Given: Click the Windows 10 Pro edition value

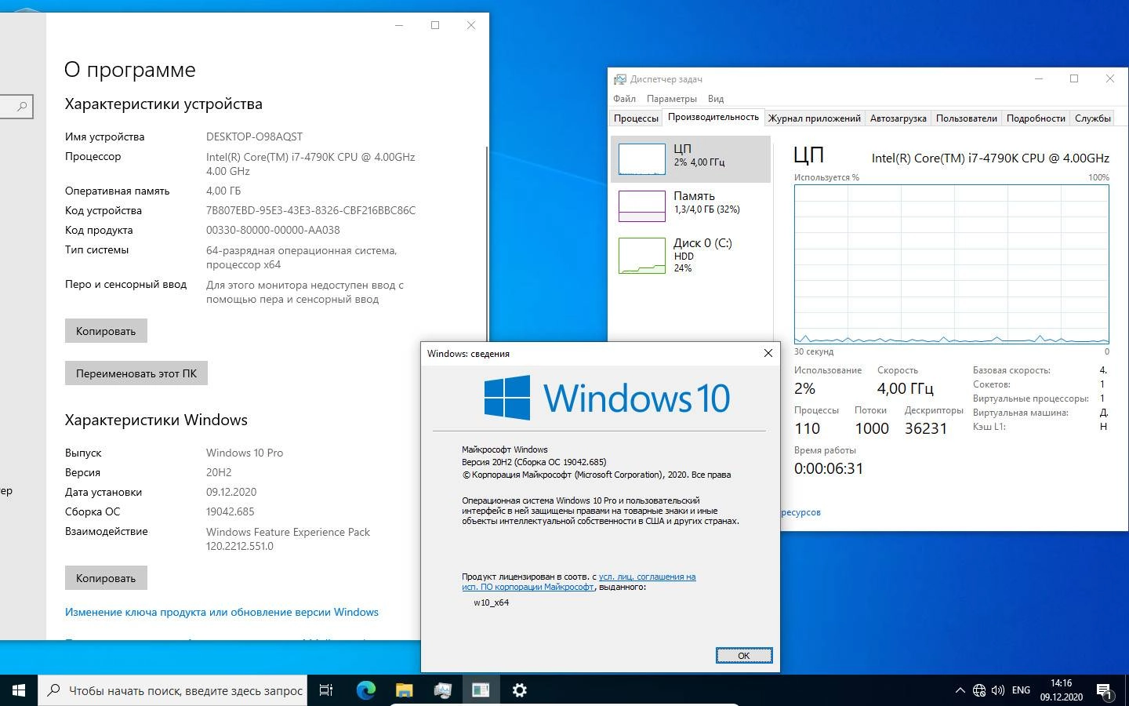Looking at the screenshot, I should click(x=245, y=453).
